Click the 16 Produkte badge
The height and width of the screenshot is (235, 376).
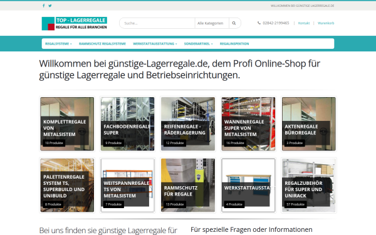(235, 143)
